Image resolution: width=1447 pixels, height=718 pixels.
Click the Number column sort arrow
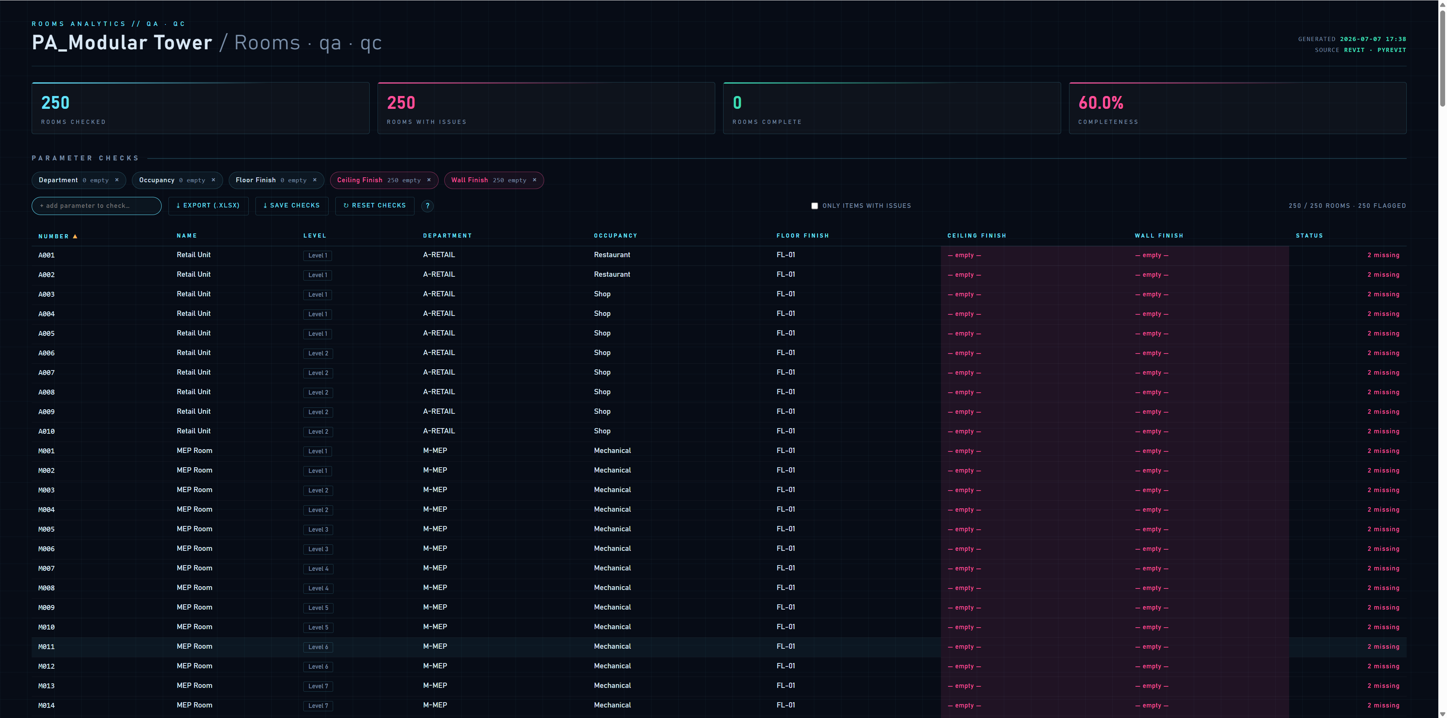[x=75, y=236]
